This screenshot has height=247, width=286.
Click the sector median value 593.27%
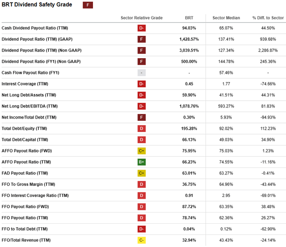click(226, 106)
